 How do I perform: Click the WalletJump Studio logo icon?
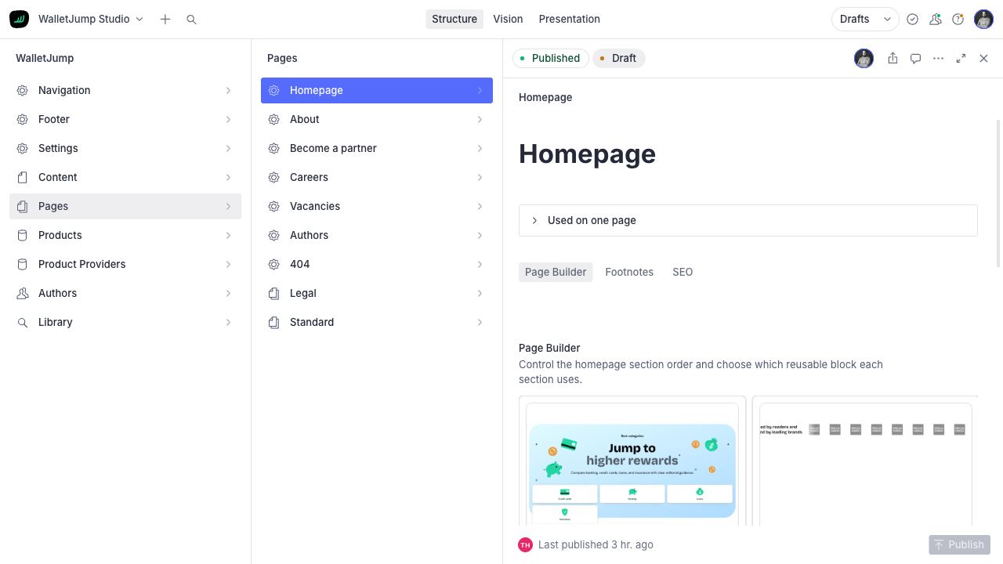[x=19, y=19]
